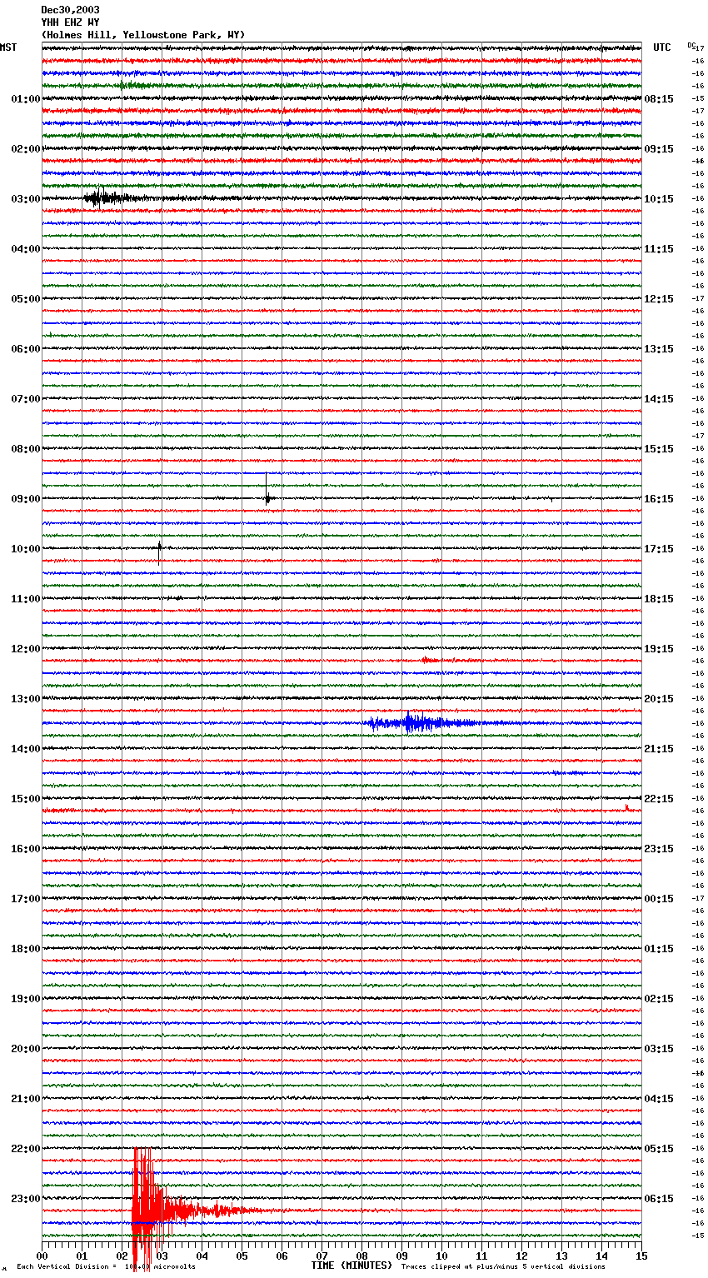This screenshot has width=708, height=1278.
Task: Click the 02:15 UTC time label
Action: pyautogui.click(x=659, y=999)
